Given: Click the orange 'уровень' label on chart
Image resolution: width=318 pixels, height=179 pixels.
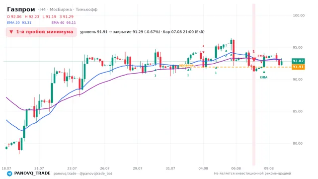Looking at the screenshot, I should point(186,65).
